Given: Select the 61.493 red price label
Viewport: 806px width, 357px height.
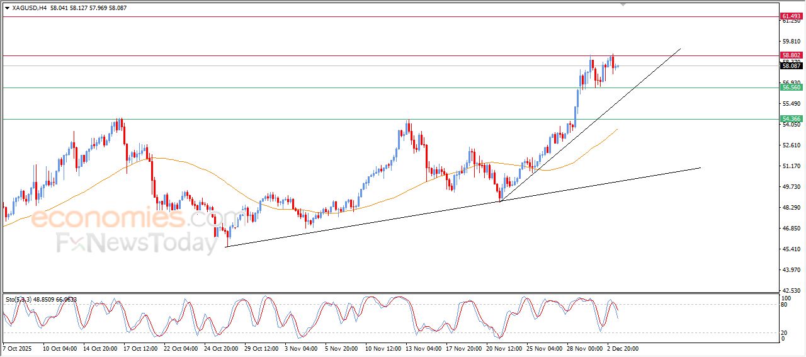Looking at the screenshot, I should point(790,16).
